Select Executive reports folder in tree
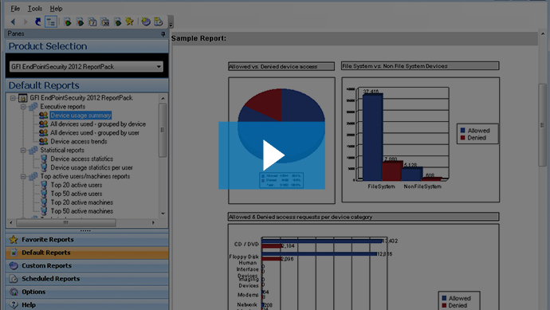Screen dimensions: 550x310 [63, 107]
